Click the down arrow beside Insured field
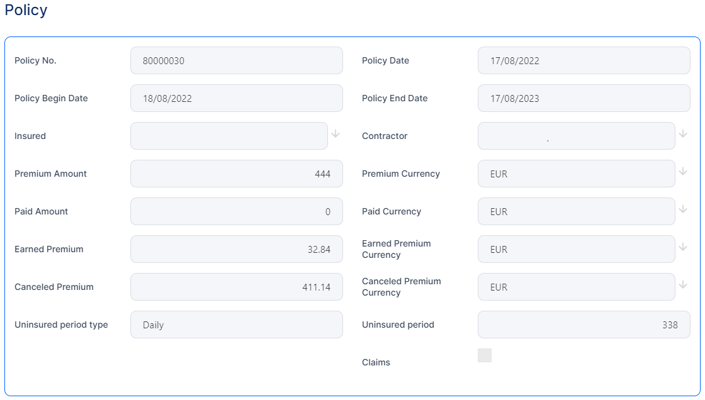This screenshot has width=705, height=400. 336,134
